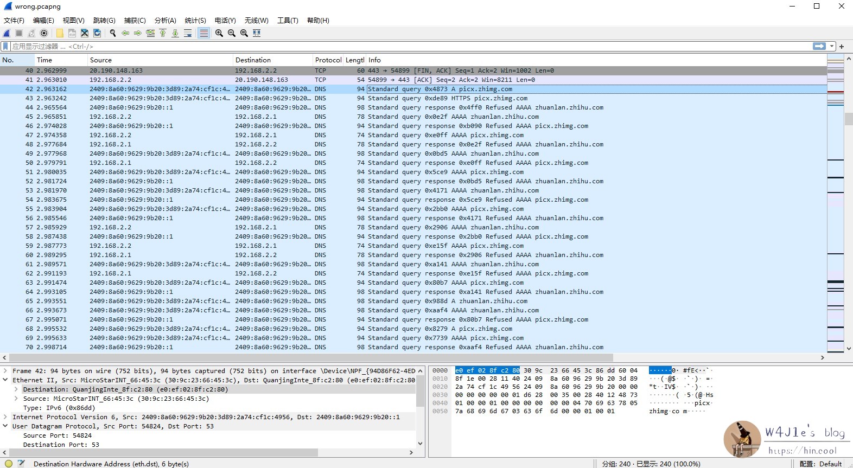Open display filter history dropdown

click(x=832, y=47)
